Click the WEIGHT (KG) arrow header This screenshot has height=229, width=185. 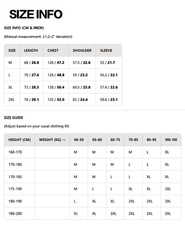pos(52,140)
